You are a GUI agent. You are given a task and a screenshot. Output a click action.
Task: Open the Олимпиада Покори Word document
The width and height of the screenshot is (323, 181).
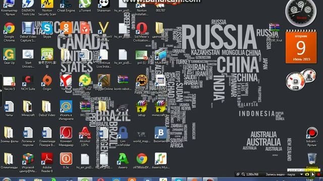tap(47, 137)
